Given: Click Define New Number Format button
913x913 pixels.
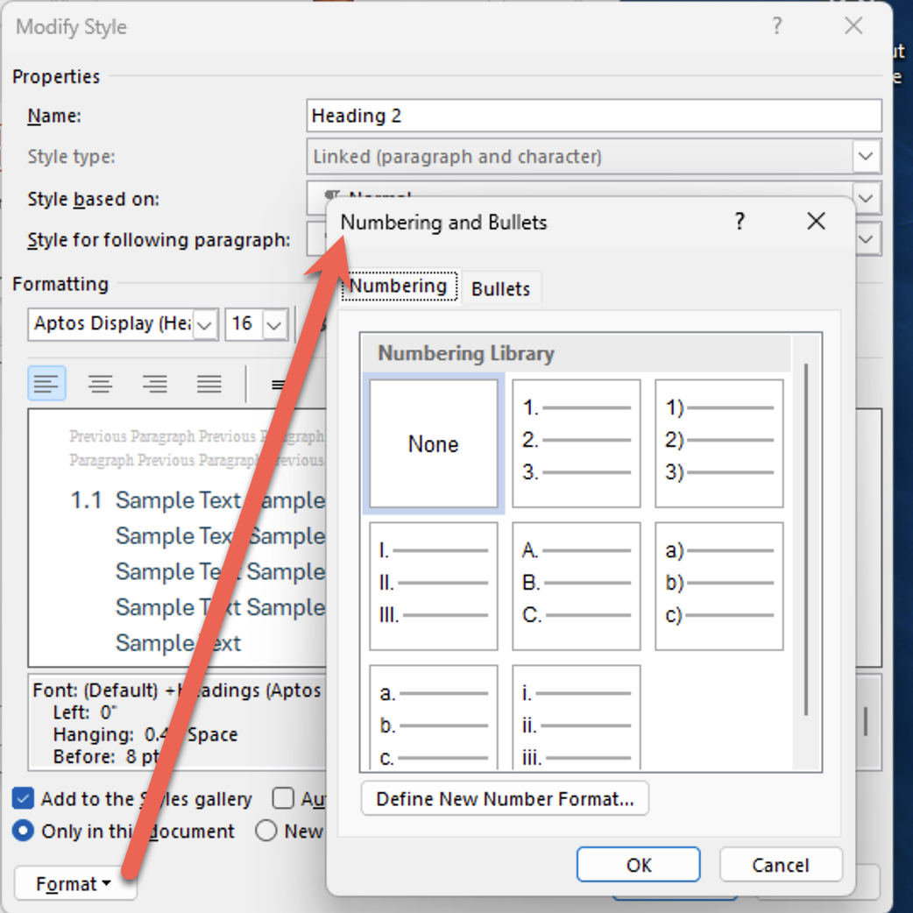Looking at the screenshot, I should [x=505, y=799].
